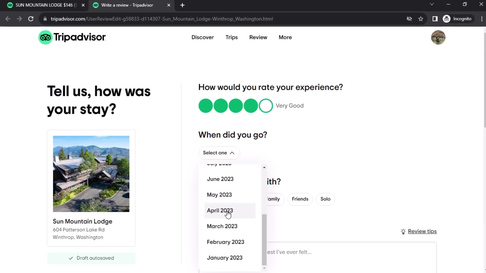Expand the 'When did you go?' dropdown
The width and height of the screenshot is (486, 273).
[x=218, y=152]
